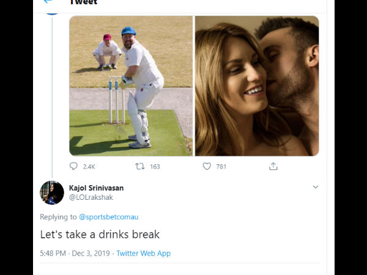Screen dimensions: 367x275
Task: Retweet using the retweet arrows icon
Action: (139, 166)
